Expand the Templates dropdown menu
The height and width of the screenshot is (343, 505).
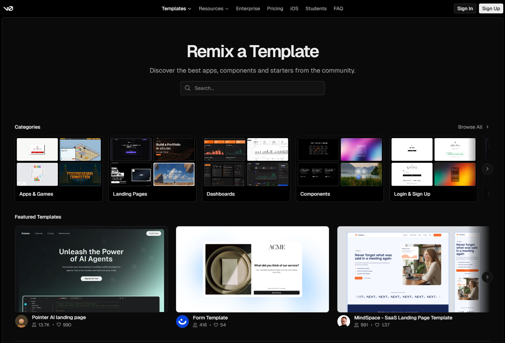(x=176, y=8)
